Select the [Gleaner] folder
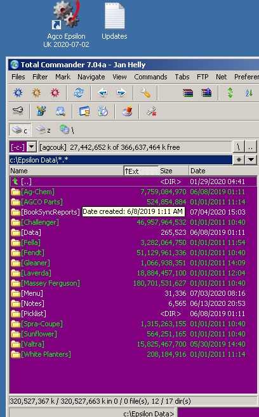 [133, 263]
